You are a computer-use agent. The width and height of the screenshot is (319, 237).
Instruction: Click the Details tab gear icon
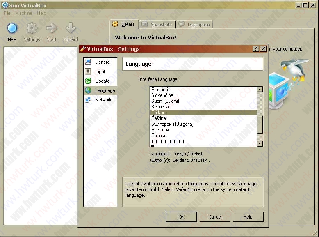point(115,24)
